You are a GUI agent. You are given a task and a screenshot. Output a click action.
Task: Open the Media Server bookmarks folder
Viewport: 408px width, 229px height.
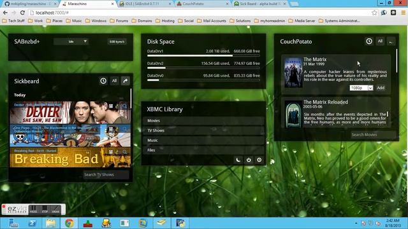[302, 21]
